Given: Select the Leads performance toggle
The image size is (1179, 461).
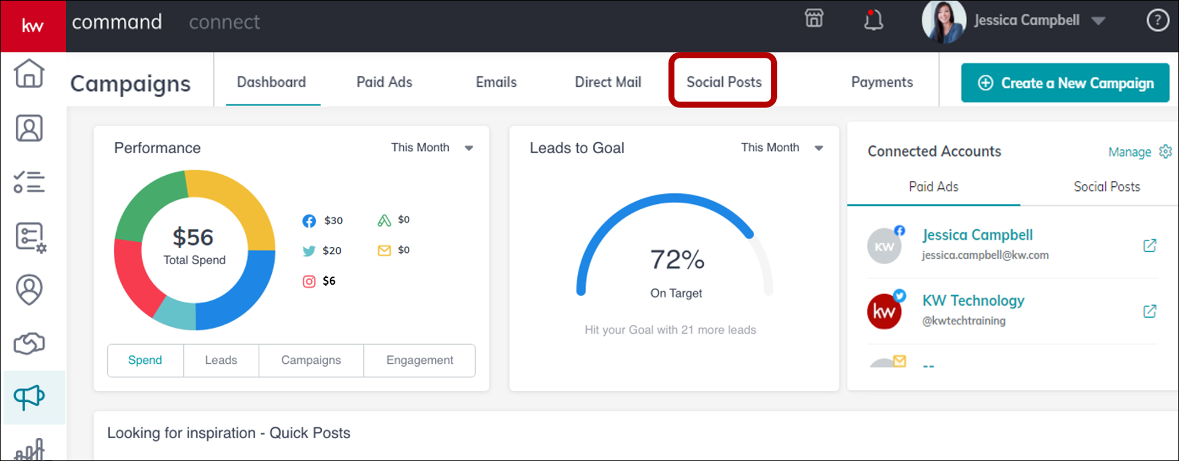Looking at the screenshot, I should [221, 360].
